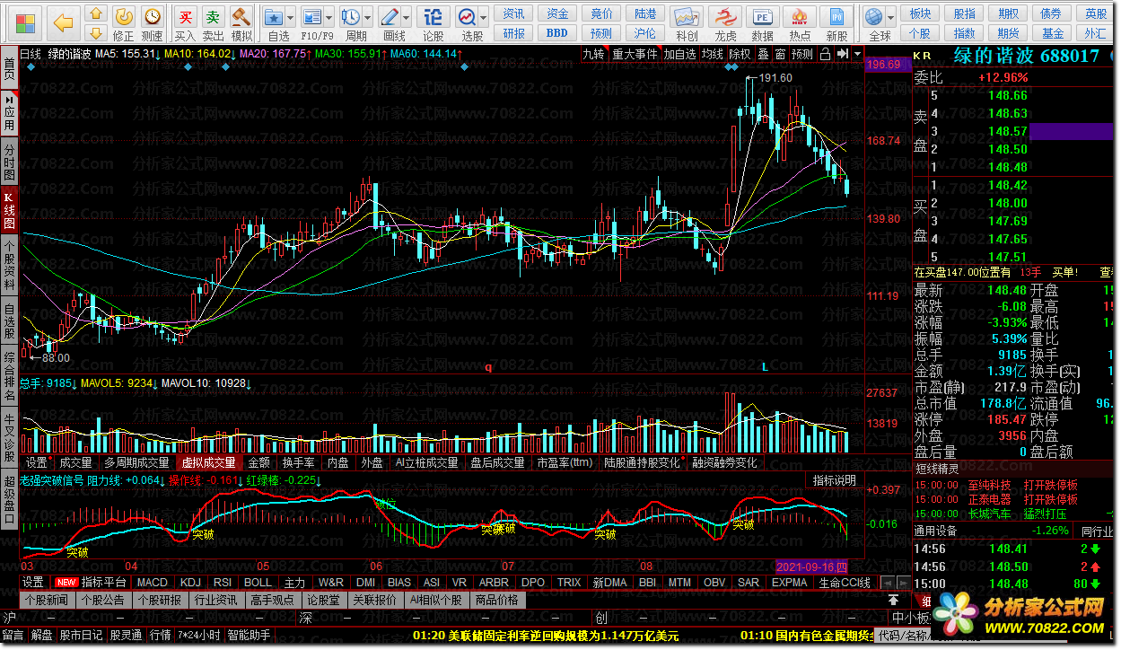Toggle the 叠 overlay option
Image resolution: width=1121 pixels, height=650 pixels.
(x=763, y=54)
